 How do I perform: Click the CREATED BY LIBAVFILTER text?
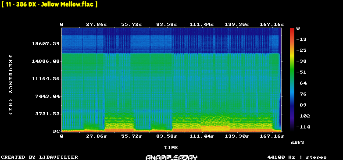(39, 157)
